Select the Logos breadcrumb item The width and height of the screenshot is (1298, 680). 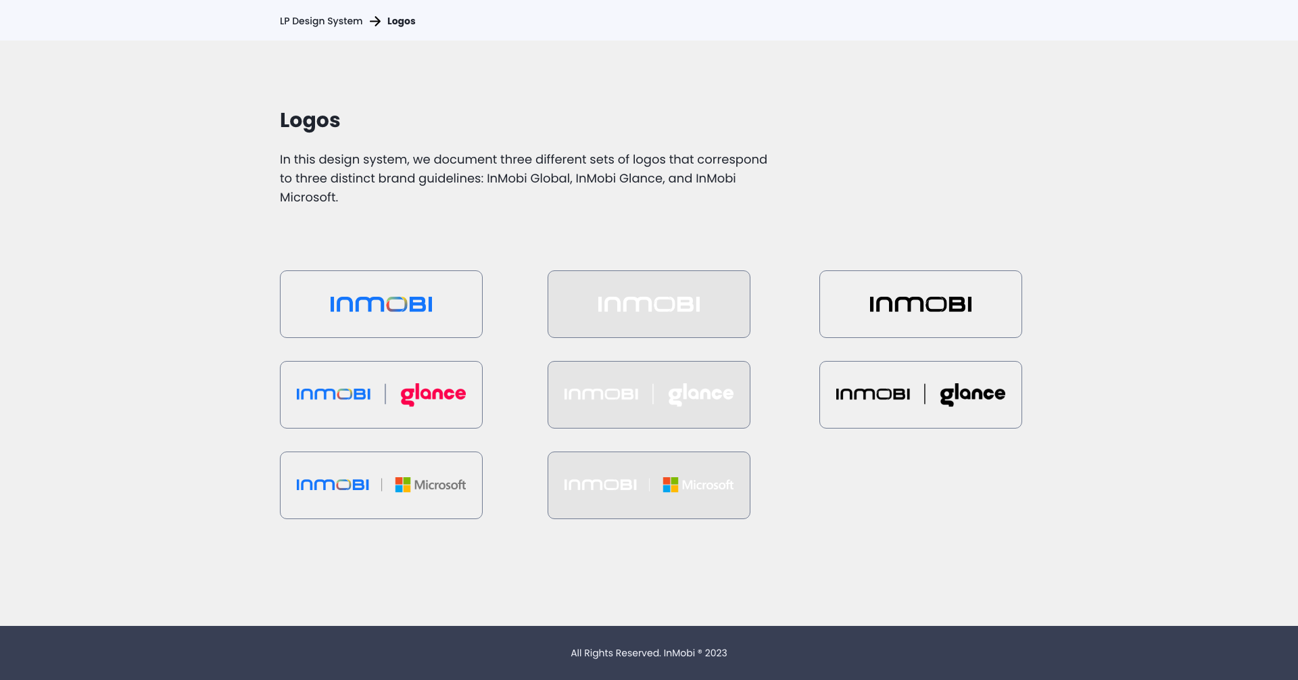401,21
